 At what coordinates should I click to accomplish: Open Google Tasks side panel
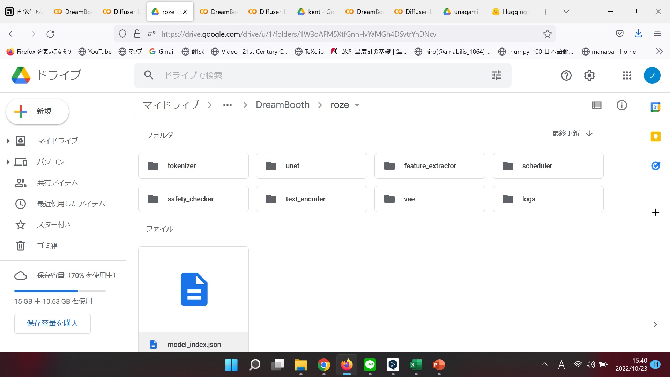(655, 165)
